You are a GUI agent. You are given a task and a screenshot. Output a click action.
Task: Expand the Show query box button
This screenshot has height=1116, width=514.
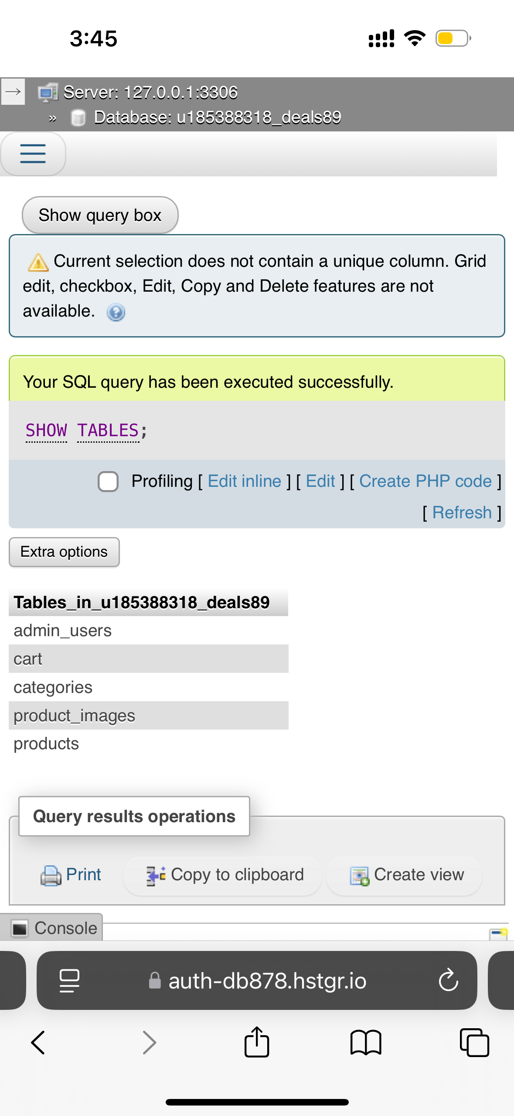[x=100, y=215]
